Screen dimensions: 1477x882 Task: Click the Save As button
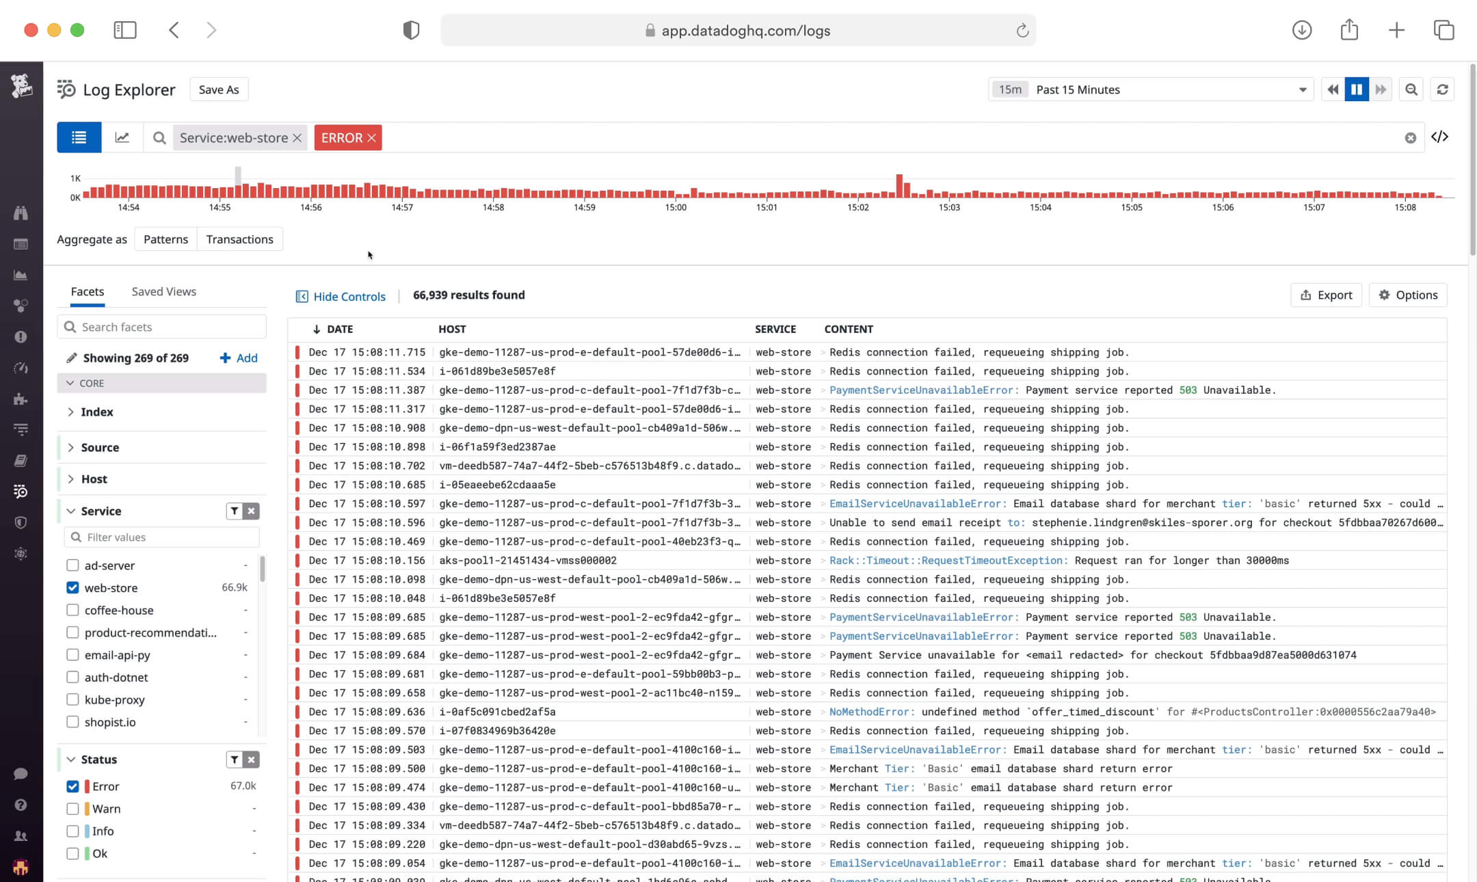(219, 90)
